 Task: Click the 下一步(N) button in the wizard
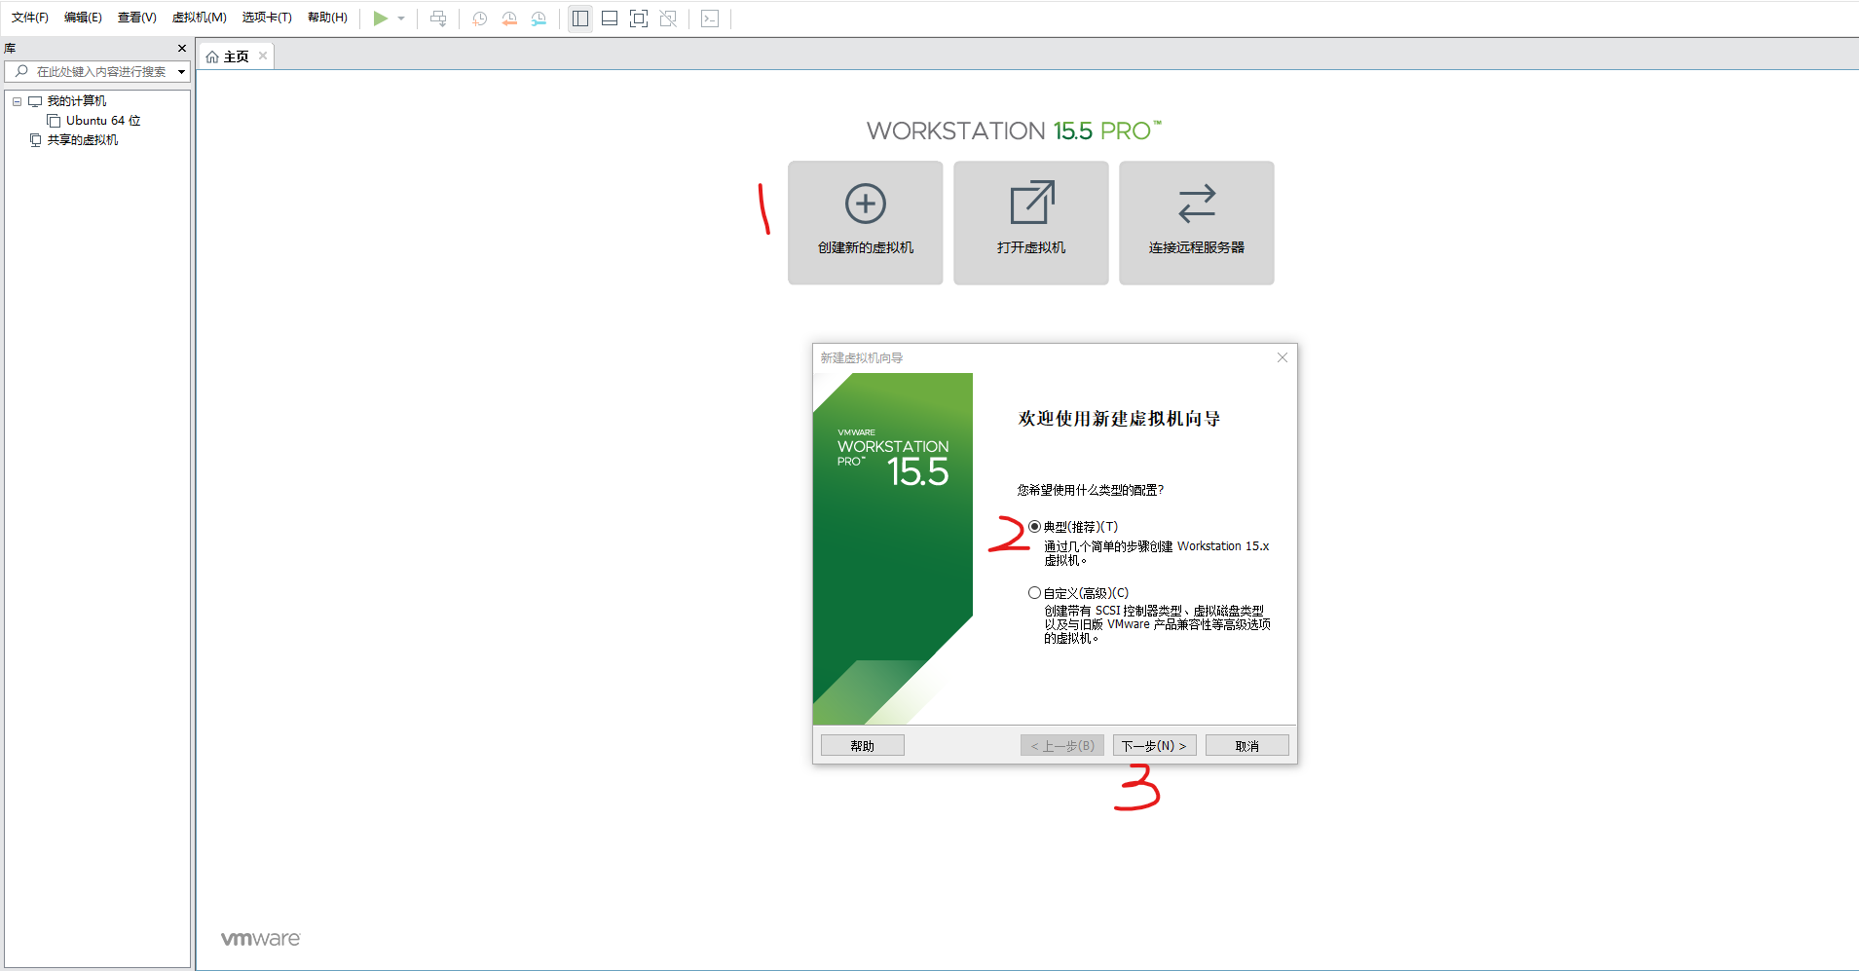[x=1153, y=744]
